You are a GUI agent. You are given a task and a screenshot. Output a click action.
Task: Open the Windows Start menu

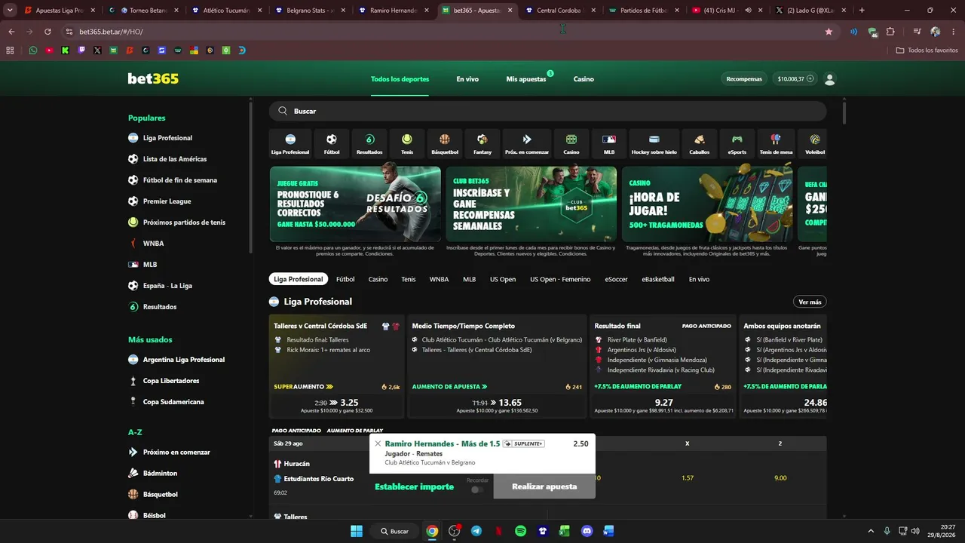[x=357, y=531]
